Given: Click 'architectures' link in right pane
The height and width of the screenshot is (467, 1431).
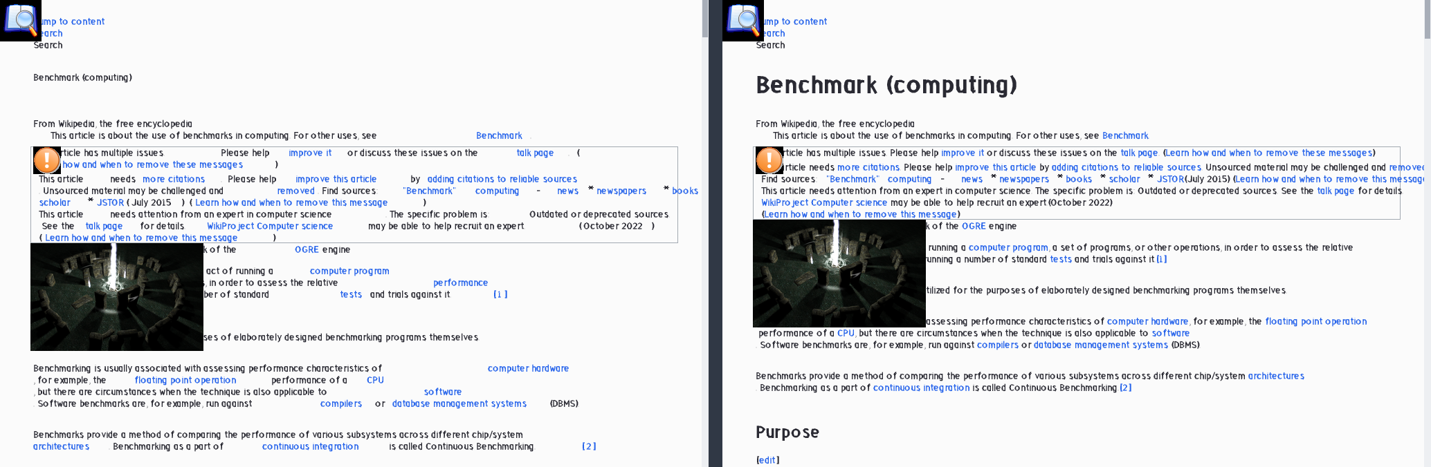Looking at the screenshot, I should (x=1276, y=376).
